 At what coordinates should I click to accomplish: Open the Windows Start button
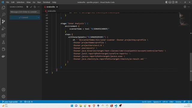[x=72, y=106]
